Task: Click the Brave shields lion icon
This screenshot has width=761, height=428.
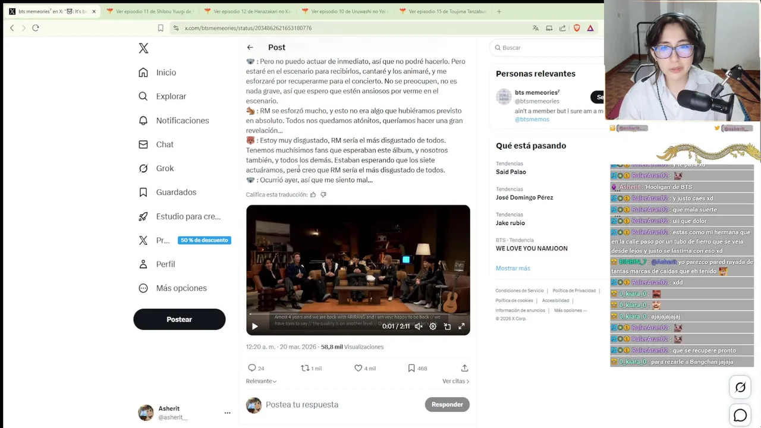Action: click(577, 28)
